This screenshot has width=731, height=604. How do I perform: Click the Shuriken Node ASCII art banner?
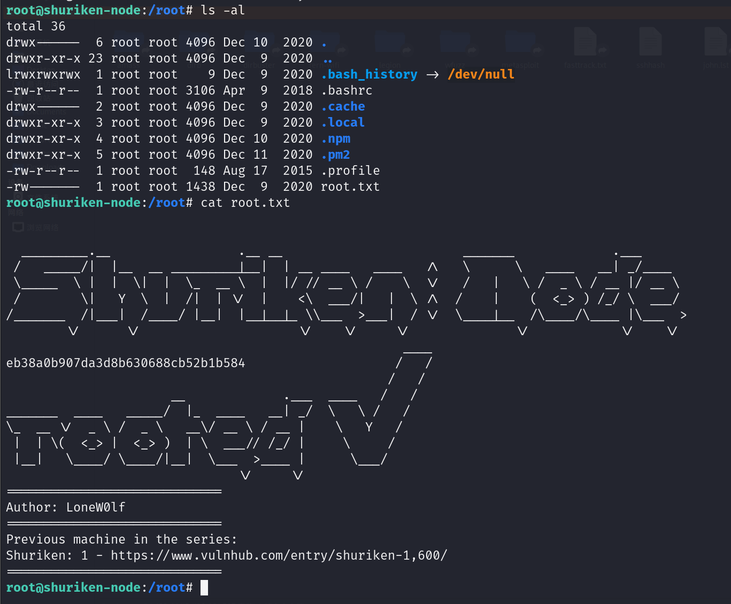(347, 293)
